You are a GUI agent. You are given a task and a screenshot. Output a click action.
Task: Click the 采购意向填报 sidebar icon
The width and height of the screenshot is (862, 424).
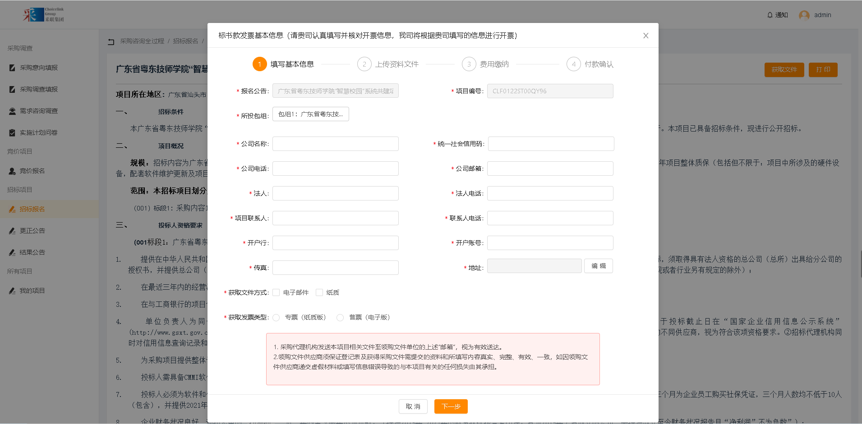[x=12, y=68]
